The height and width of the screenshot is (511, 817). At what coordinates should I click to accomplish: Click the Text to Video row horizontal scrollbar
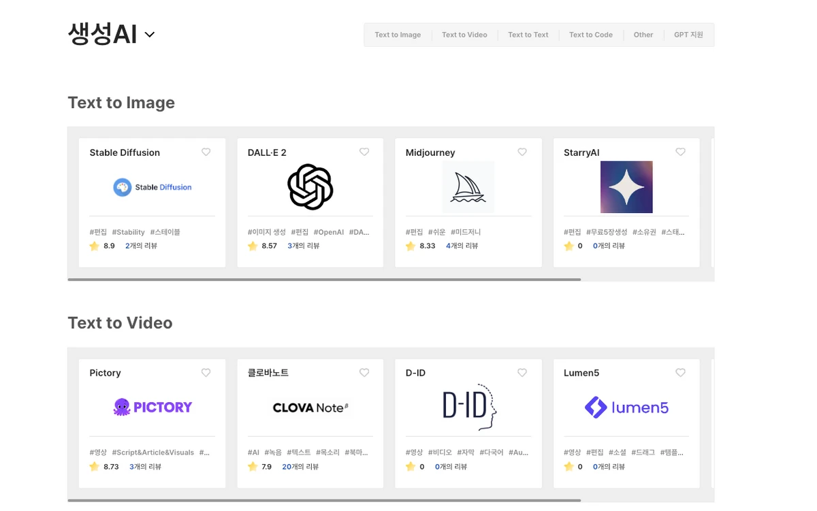point(324,500)
